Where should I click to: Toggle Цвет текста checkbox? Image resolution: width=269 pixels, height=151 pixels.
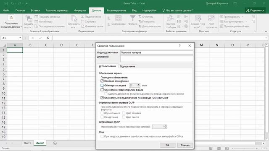point(124,117)
